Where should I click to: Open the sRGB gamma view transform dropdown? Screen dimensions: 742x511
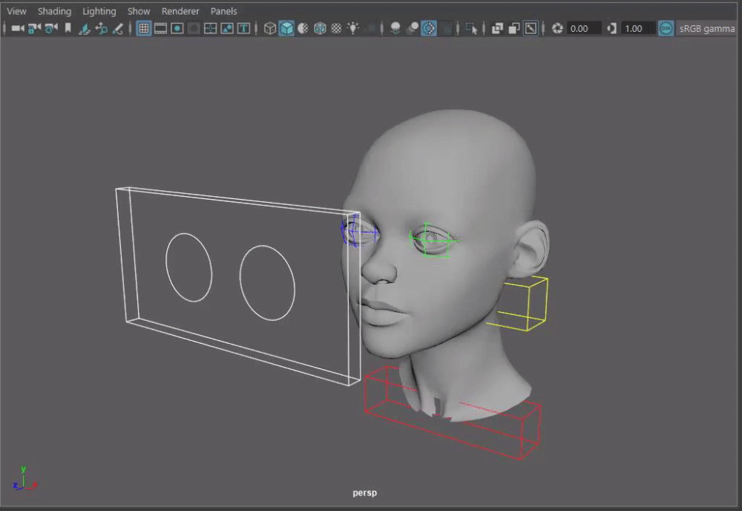pos(707,28)
